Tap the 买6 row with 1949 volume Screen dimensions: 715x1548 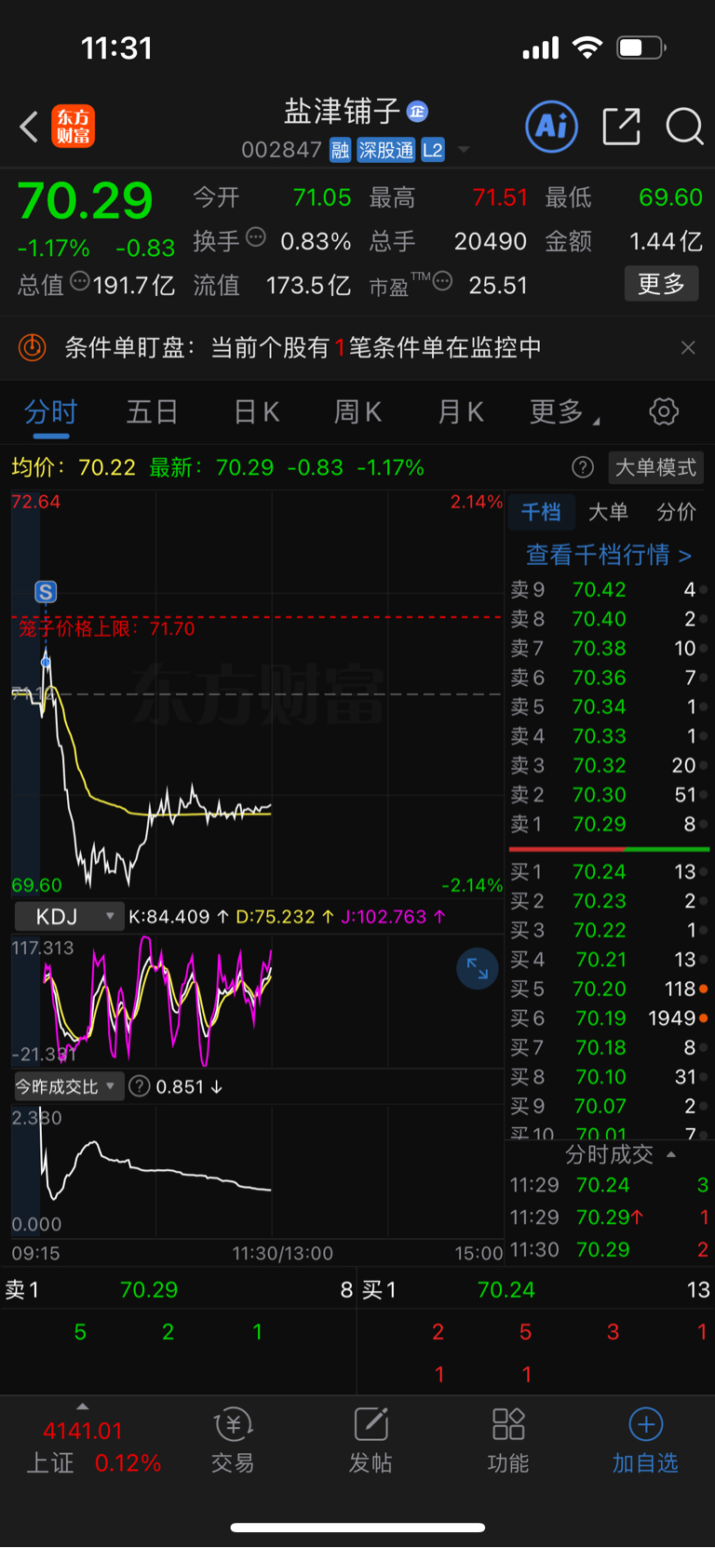pyautogui.click(x=608, y=1018)
